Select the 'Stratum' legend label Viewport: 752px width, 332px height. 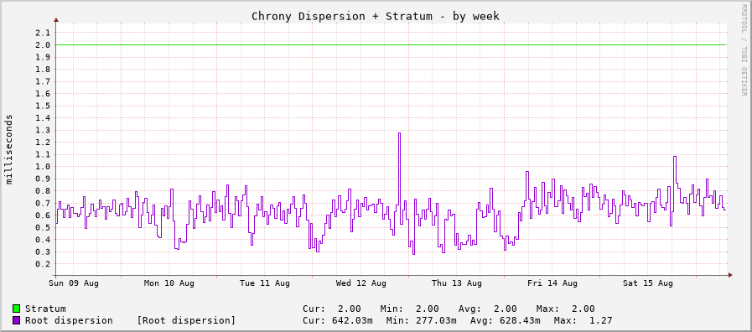(45, 309)
